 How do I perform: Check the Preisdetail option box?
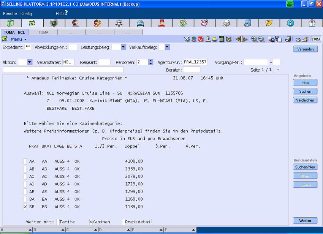(123, 222)
